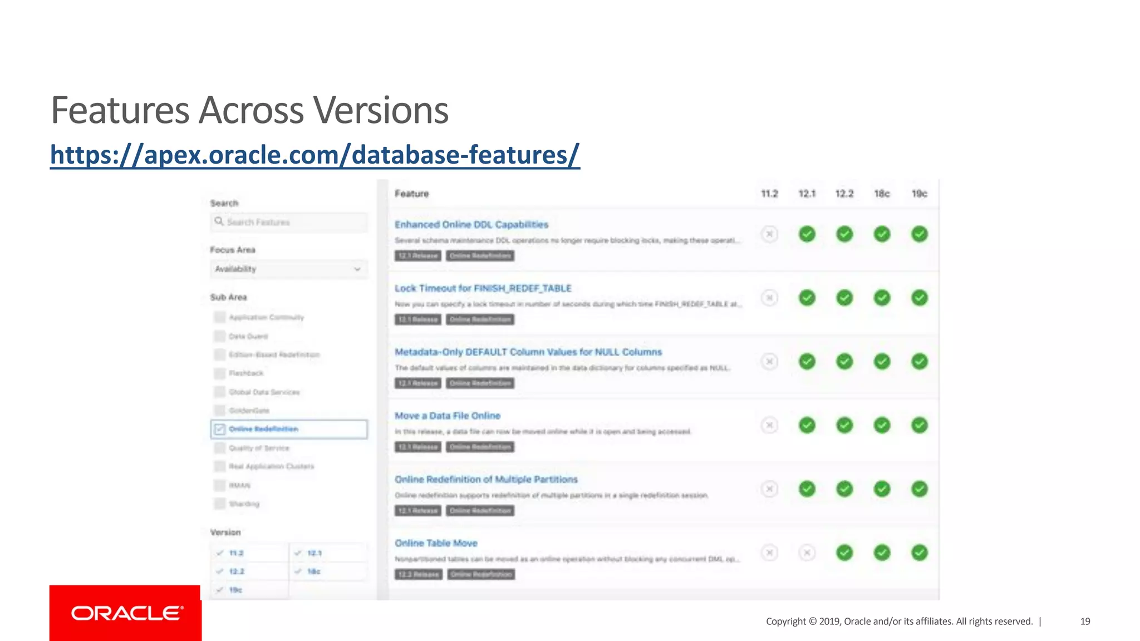Click Online Redefinition tag under Online Table Move
This screenshot has width=1140, height=641.
pyautogui.click(x=481, y=574)
